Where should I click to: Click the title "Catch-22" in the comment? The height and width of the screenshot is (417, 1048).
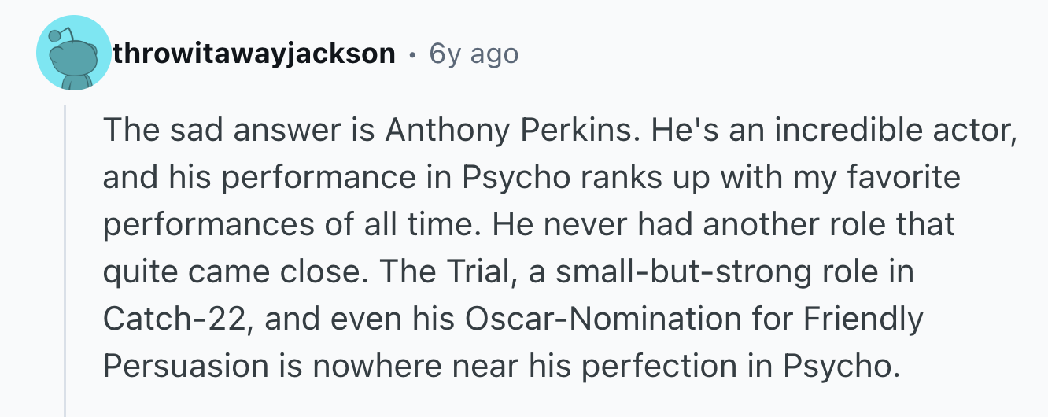172,319
